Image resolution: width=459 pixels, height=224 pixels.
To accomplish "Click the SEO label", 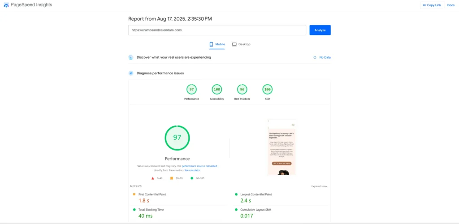I will [x=267, y=99].
